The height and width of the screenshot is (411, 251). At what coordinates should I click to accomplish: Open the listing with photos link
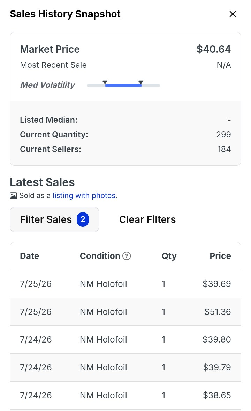tap(85, 196)
